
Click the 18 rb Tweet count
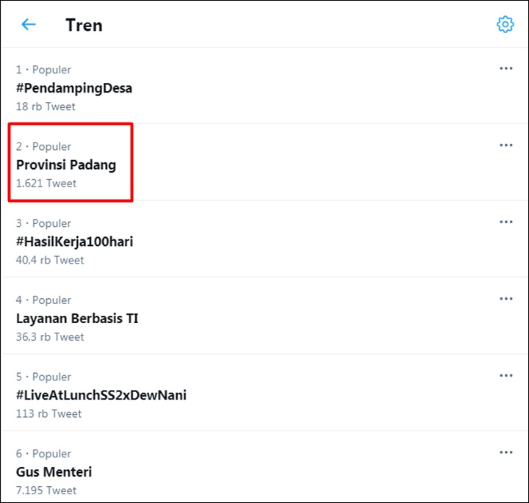46,106
